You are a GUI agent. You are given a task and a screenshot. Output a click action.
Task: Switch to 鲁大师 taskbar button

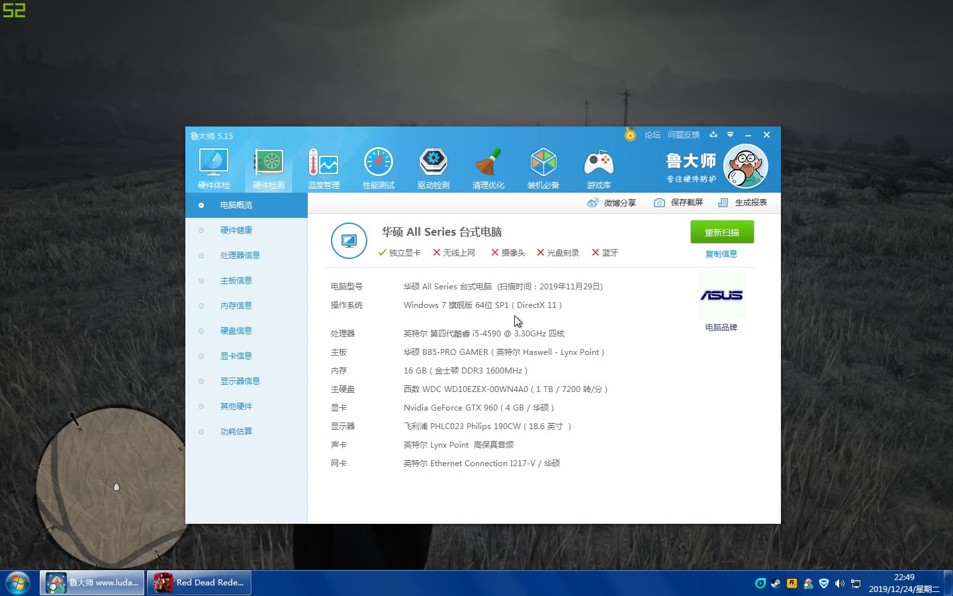(x=92, y=583)
